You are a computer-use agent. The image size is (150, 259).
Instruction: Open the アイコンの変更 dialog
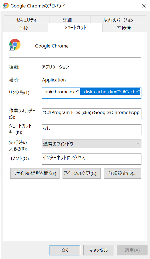tap(81, 173)
